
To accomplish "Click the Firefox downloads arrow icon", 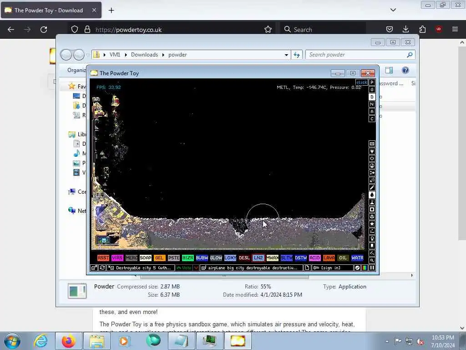I will pyautogui.click(x=405, y=29).
